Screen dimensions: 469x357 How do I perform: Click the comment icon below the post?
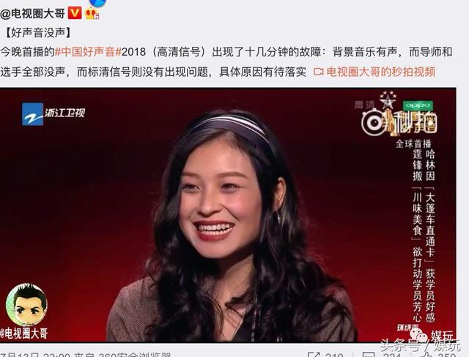[369, 355]
